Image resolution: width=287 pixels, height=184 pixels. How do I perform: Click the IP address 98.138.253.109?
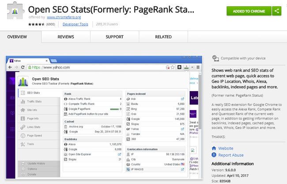[175, 154]
